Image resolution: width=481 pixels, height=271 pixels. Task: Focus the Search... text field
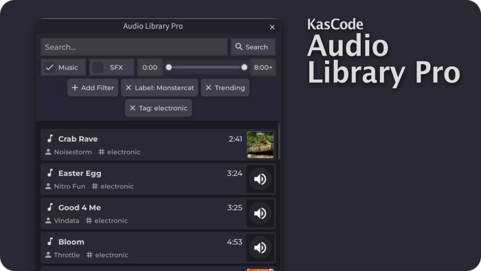[135, 47]
